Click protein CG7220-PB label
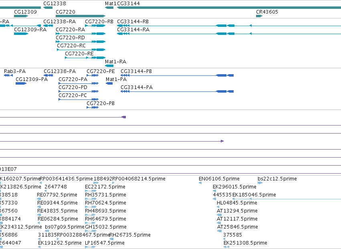Screen dimensions: 341x249 click(x=101, y=103)
